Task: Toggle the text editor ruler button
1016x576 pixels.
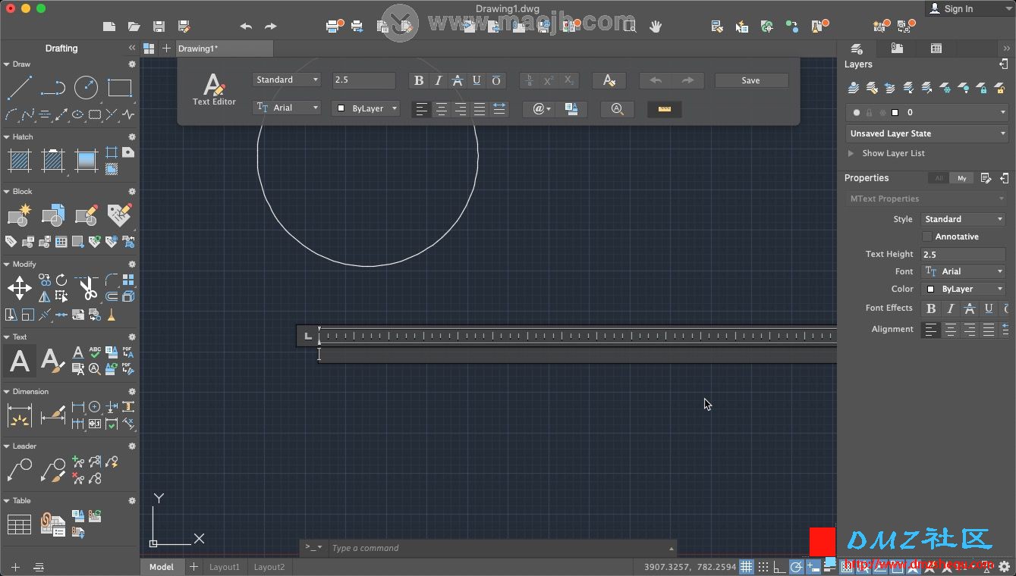Action: coord(665,109)
